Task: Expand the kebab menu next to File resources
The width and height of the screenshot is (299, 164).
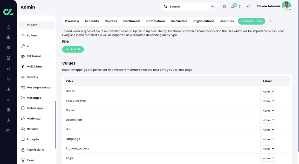Action: [x=270, y=21]
